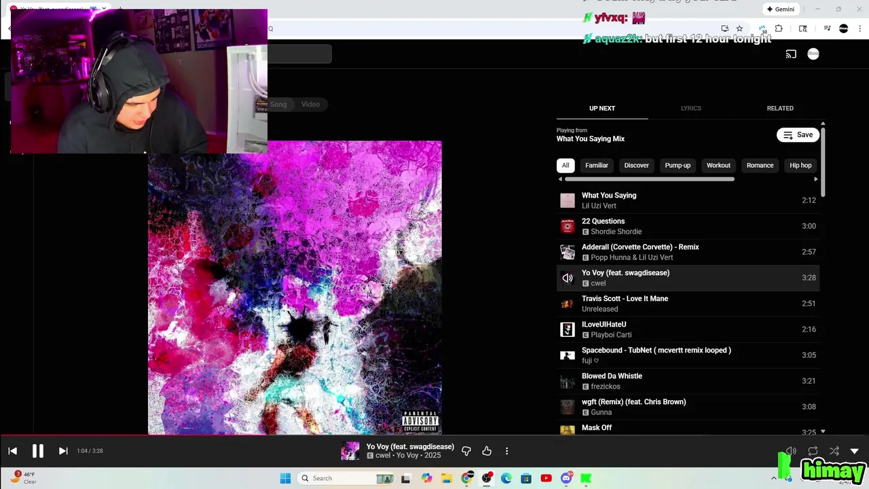Open the Windows Start menu
869x489 pixels.
285,478
